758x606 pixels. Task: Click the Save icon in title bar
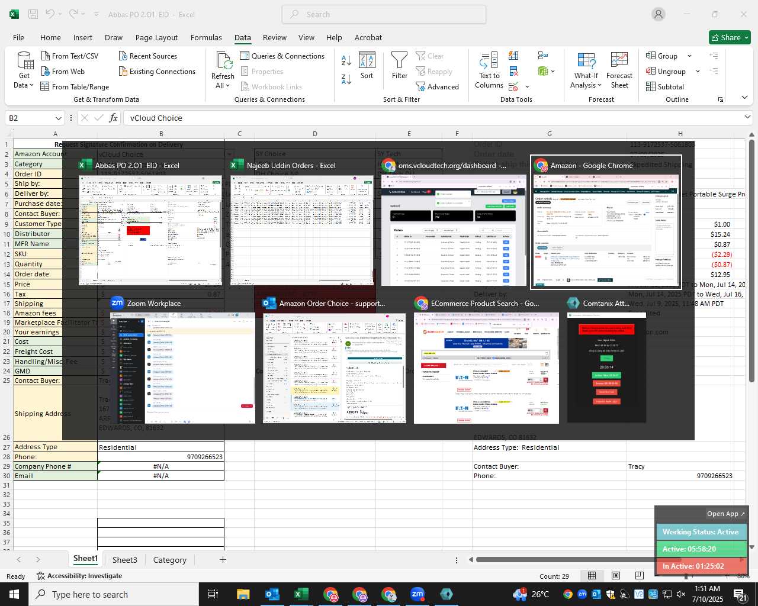tap(33, 14)
